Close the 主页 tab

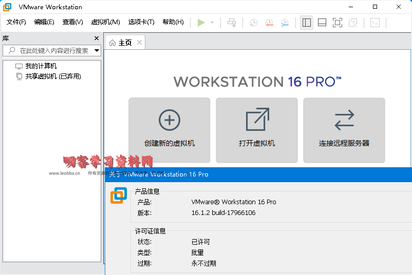(x=140, y=42)
